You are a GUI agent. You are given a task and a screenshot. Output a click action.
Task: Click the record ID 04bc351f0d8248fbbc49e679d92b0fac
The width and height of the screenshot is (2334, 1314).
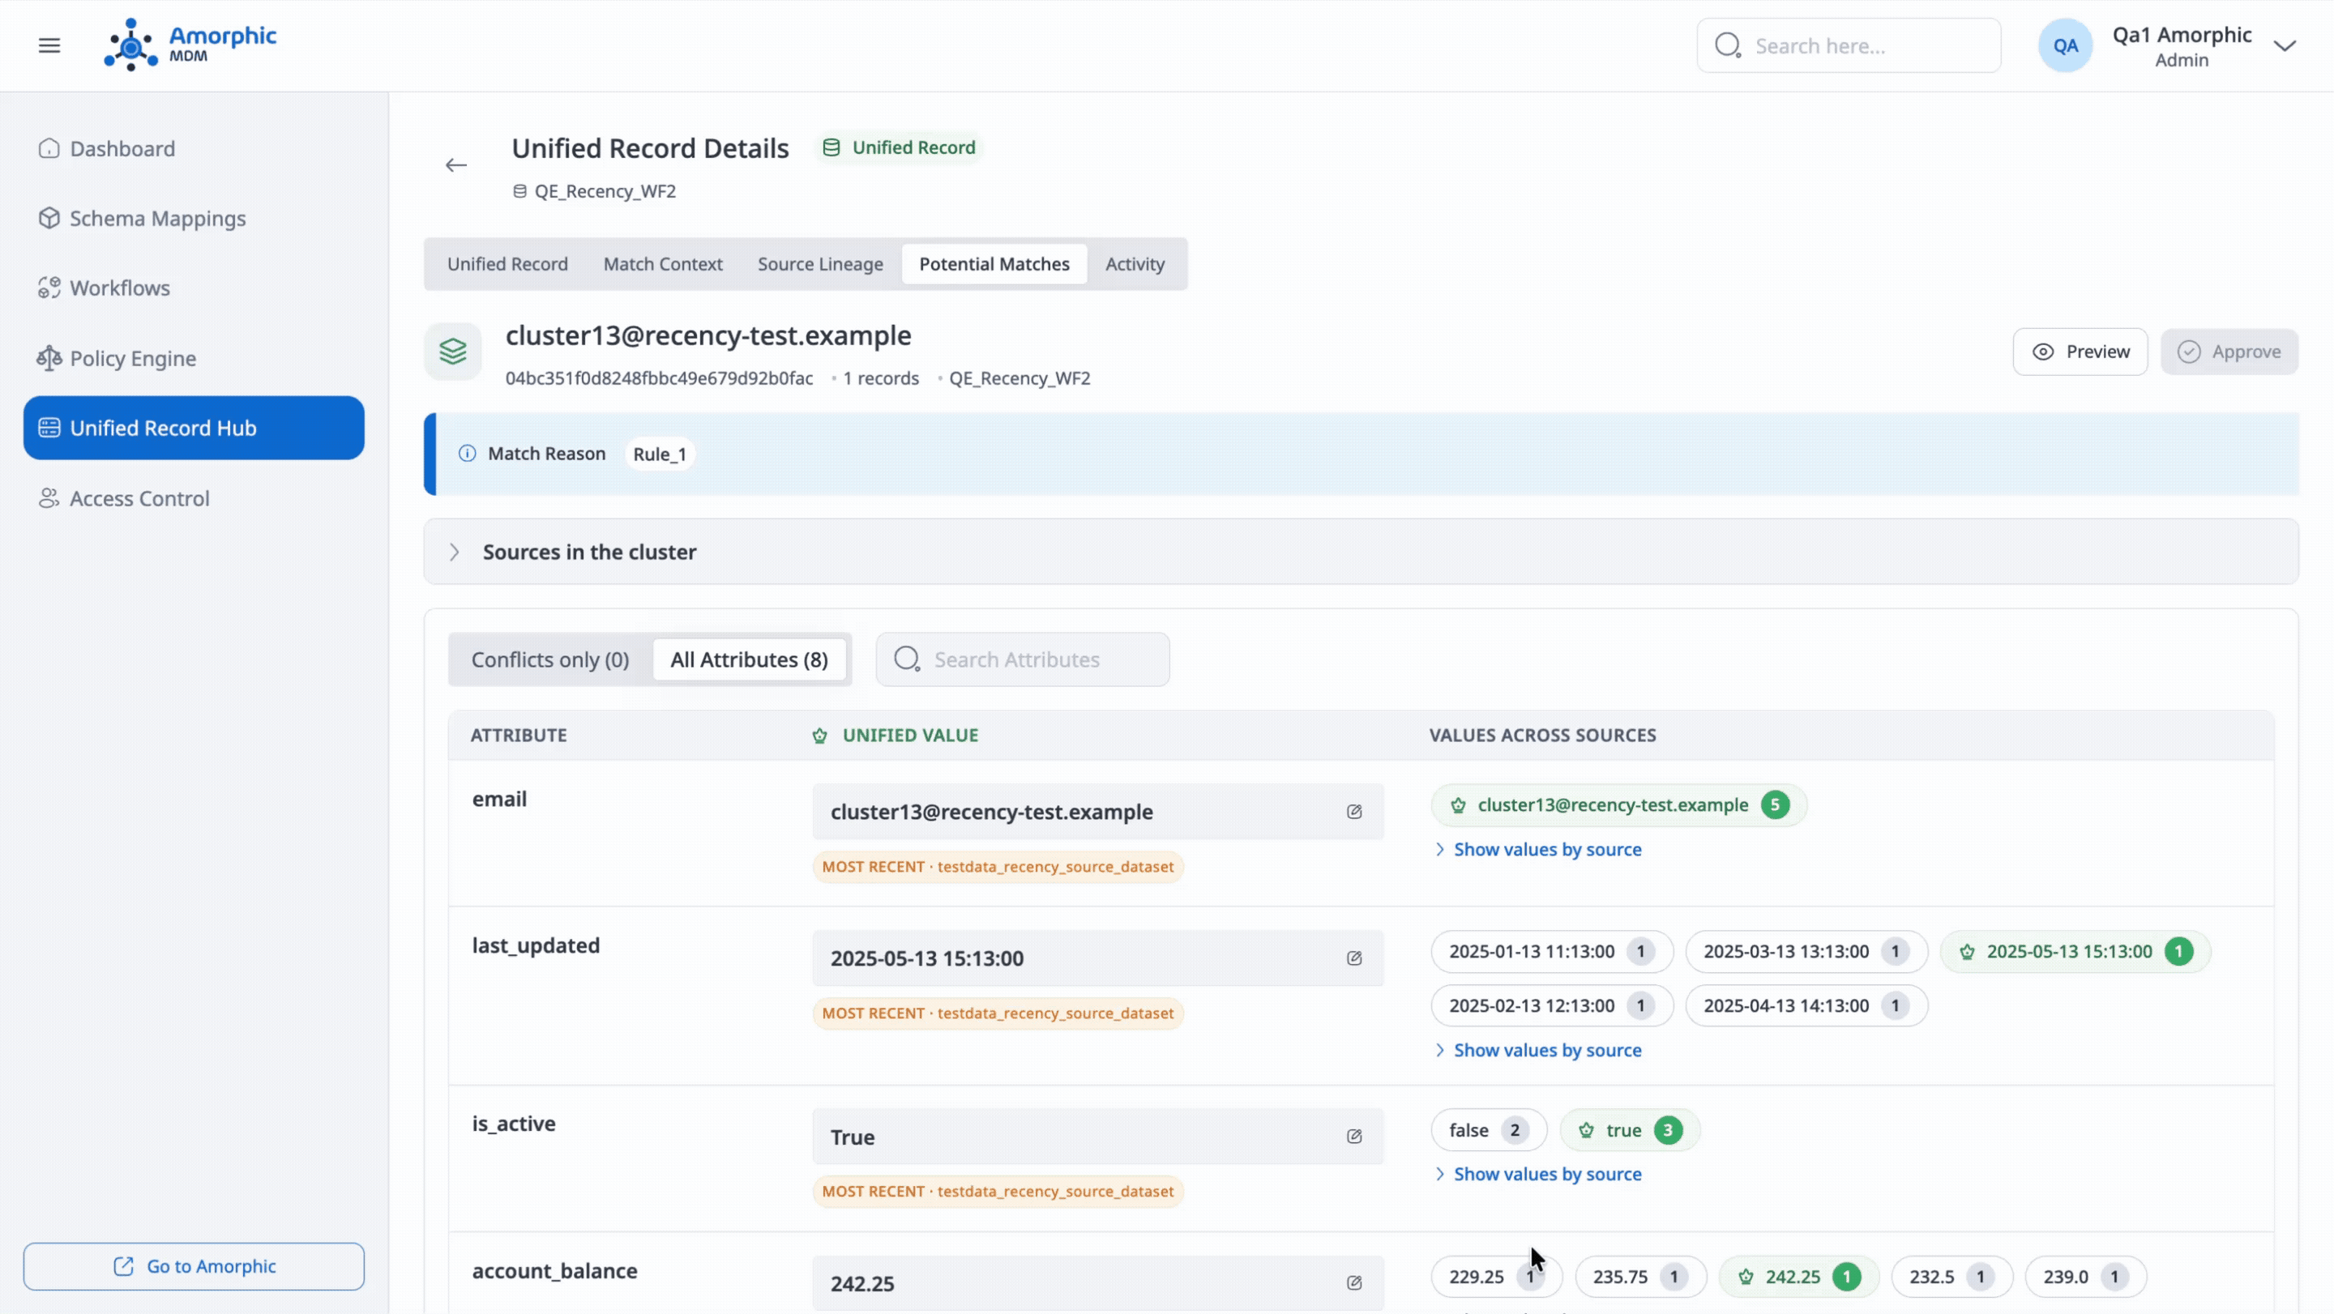coord(659,378)
